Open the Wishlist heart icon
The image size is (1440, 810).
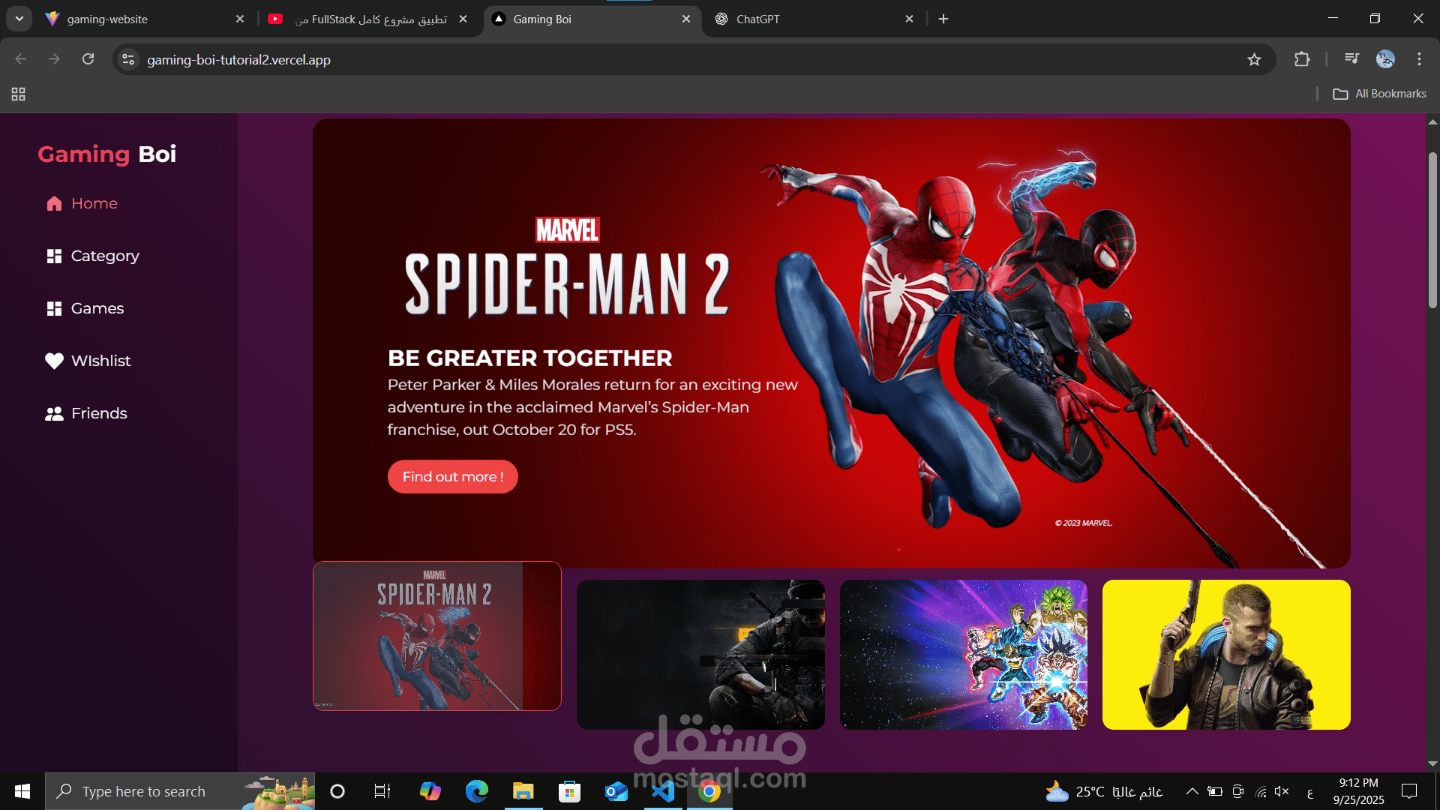pos(53,361)
